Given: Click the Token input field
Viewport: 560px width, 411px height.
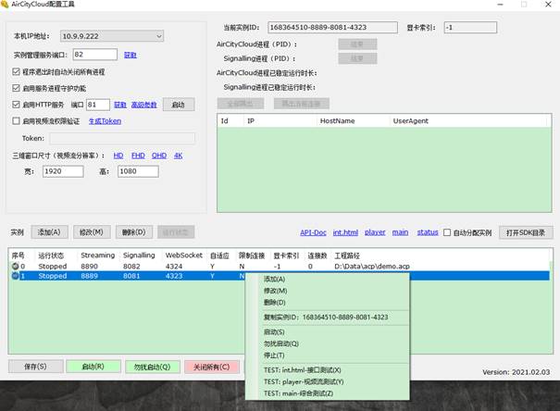Looking at the screenshot, I should click(122, 138).
